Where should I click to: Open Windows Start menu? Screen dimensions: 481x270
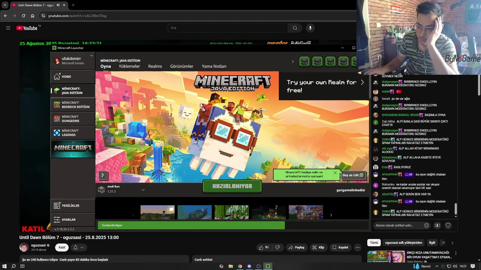coord(5,266)
